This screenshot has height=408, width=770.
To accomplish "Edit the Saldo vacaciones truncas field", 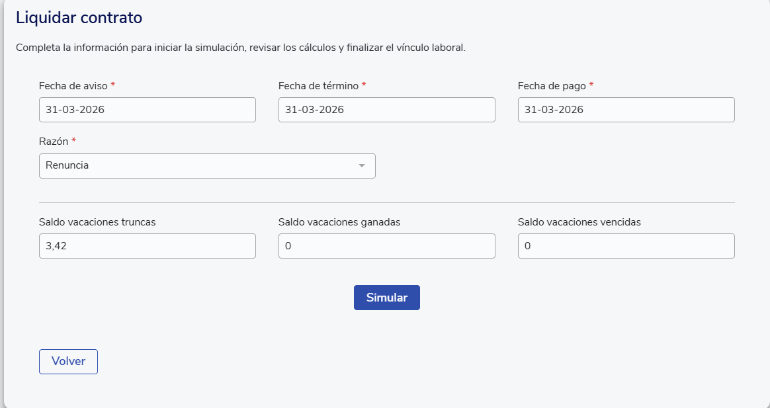I will 147,246.
